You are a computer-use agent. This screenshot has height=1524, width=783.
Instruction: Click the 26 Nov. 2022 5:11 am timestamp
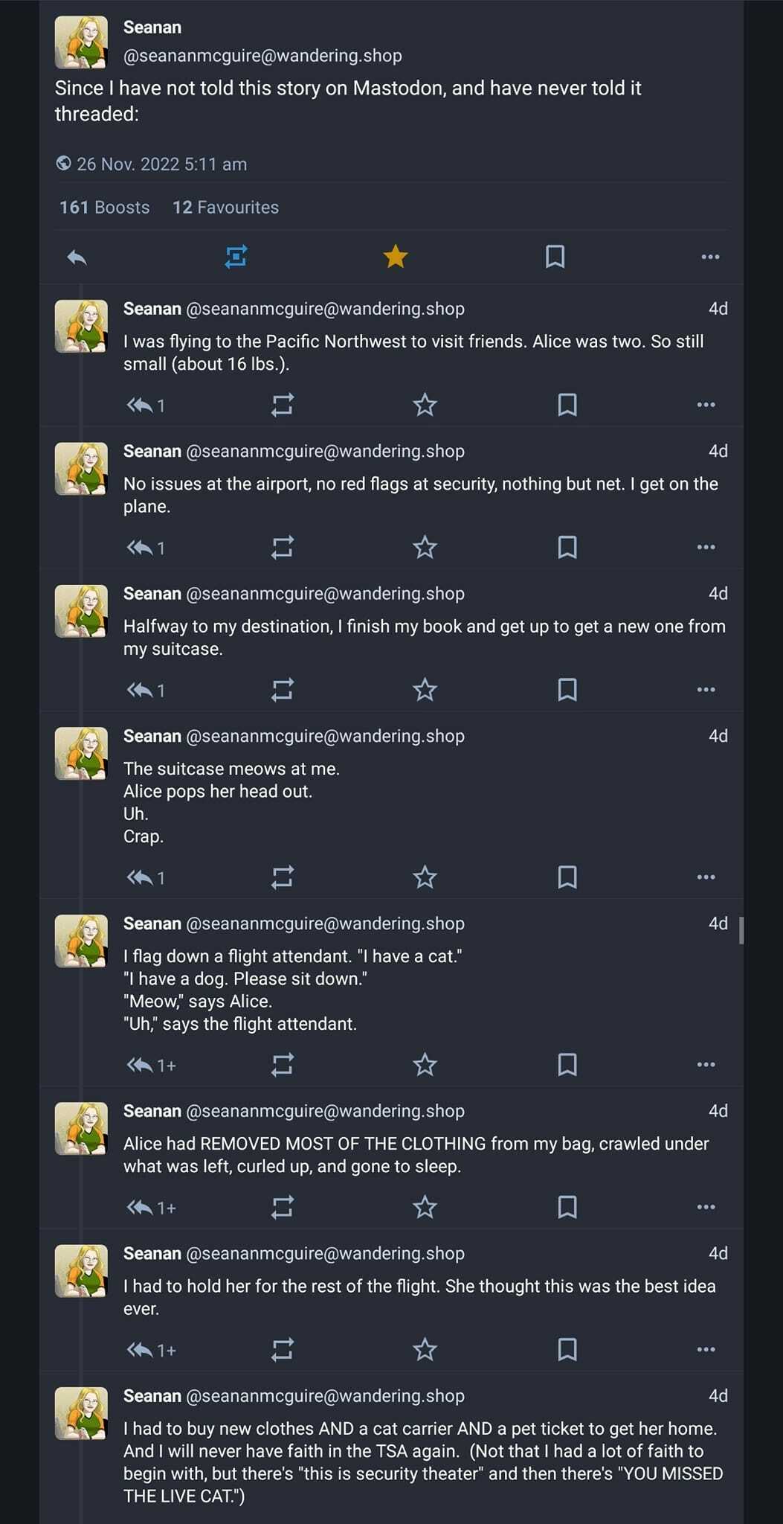pos(161,164)
